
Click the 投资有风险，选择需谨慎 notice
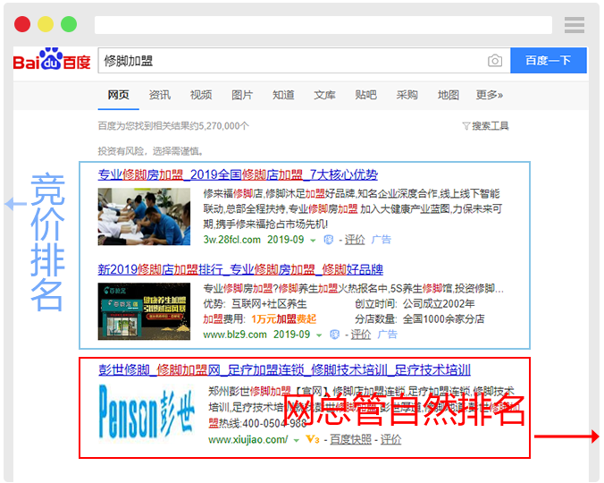[151, 151]
